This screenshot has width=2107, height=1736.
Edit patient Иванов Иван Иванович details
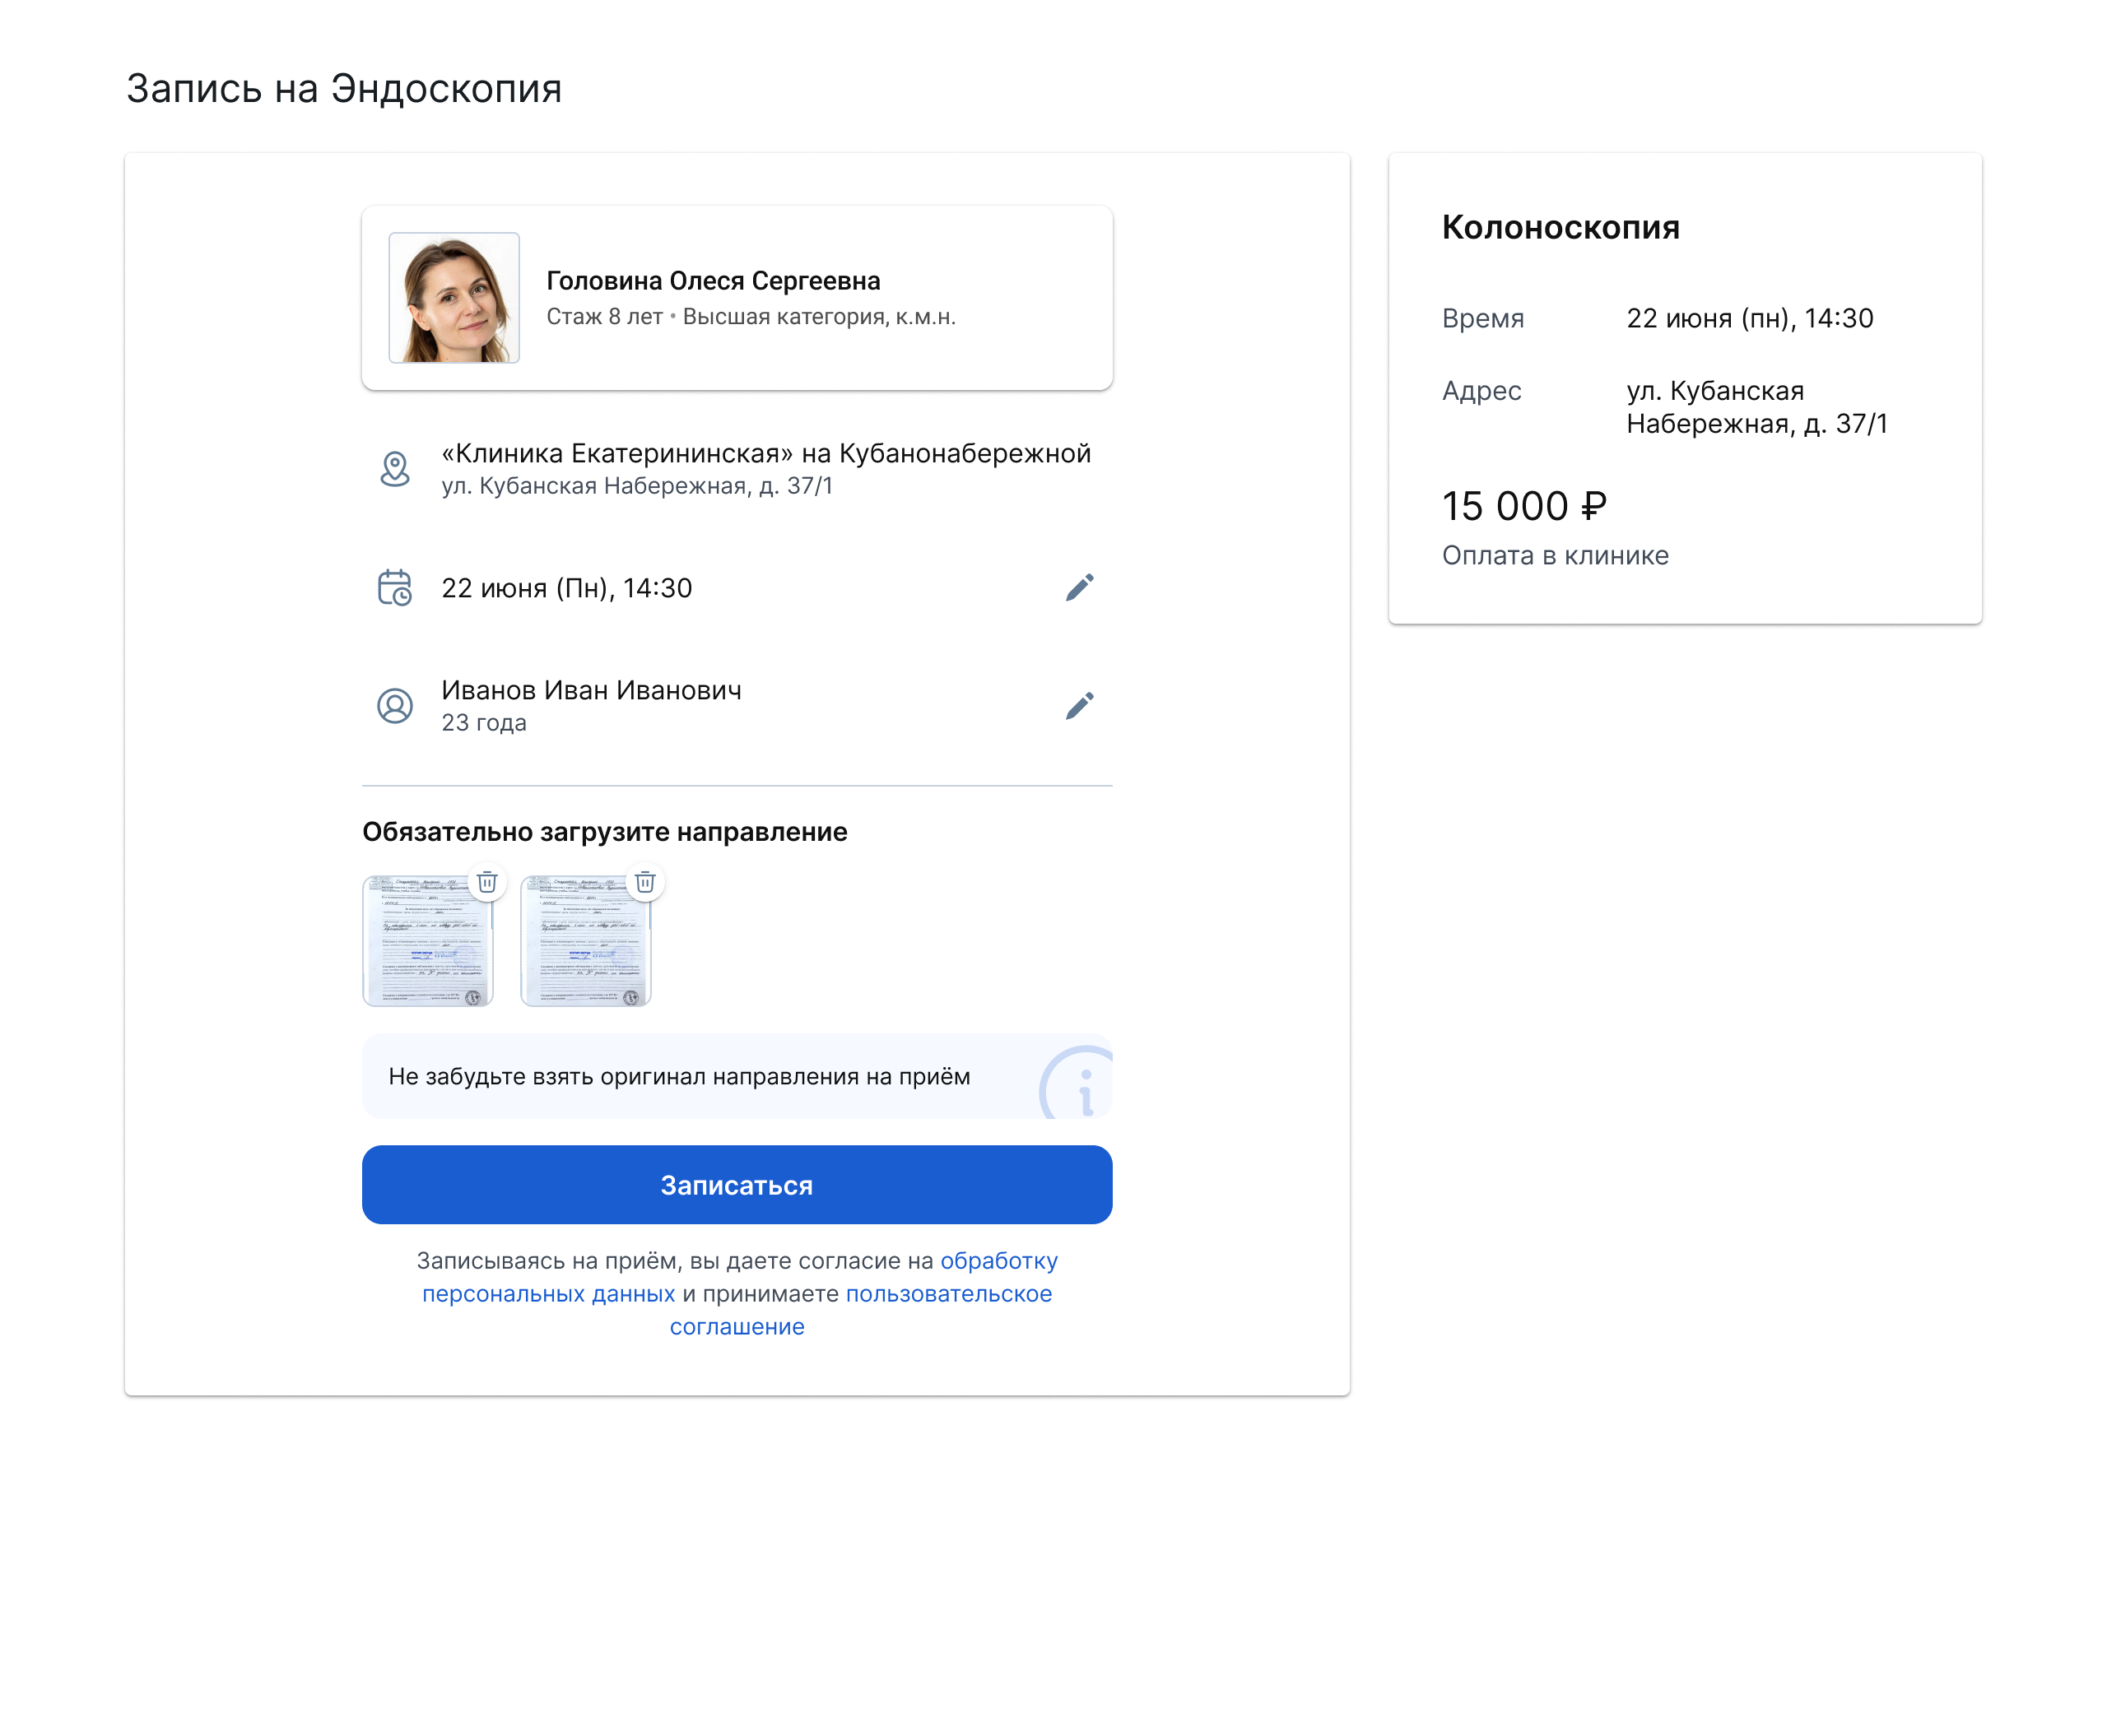pyautogui.click(x=1080, y=706)
